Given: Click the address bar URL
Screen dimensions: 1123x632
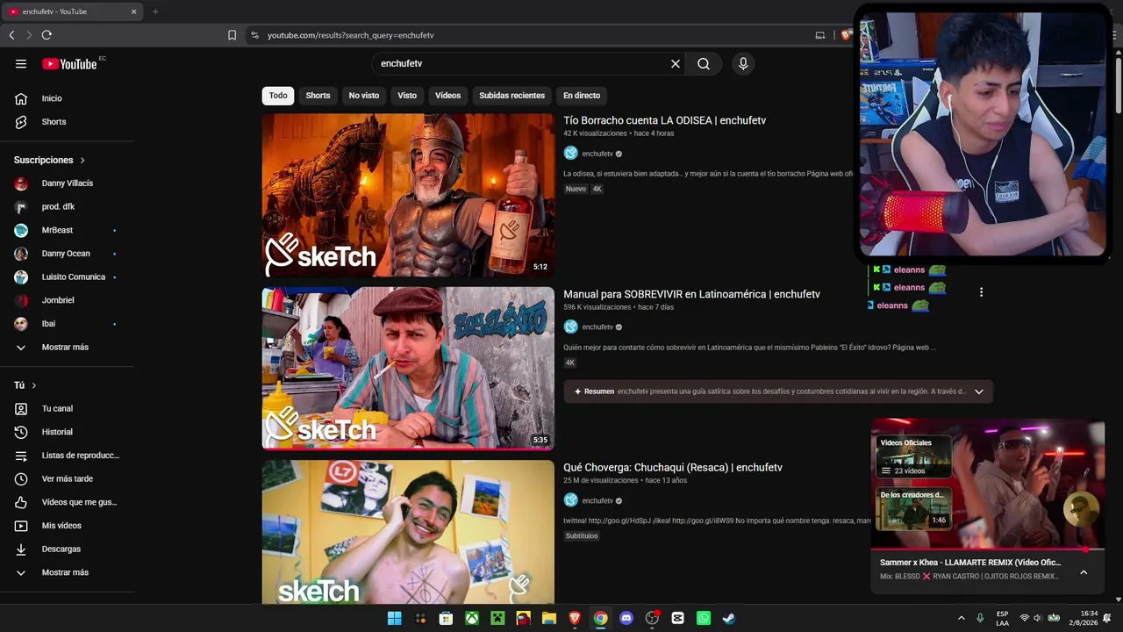Looking at the screenshot, I should click(x=351, y=35).
